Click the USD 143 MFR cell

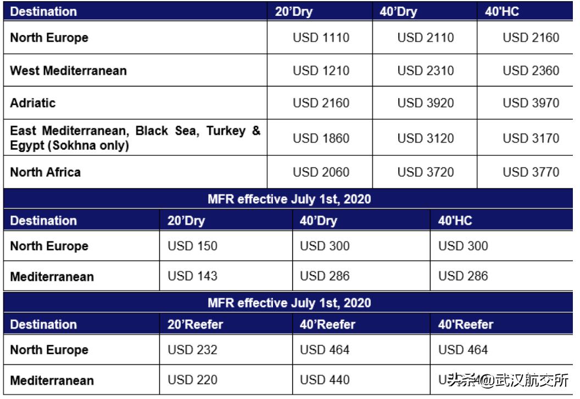192,276
